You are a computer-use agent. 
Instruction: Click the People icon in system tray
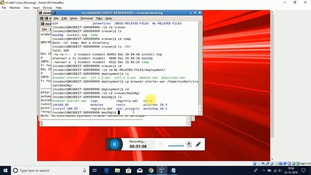[x=256, y=171]
